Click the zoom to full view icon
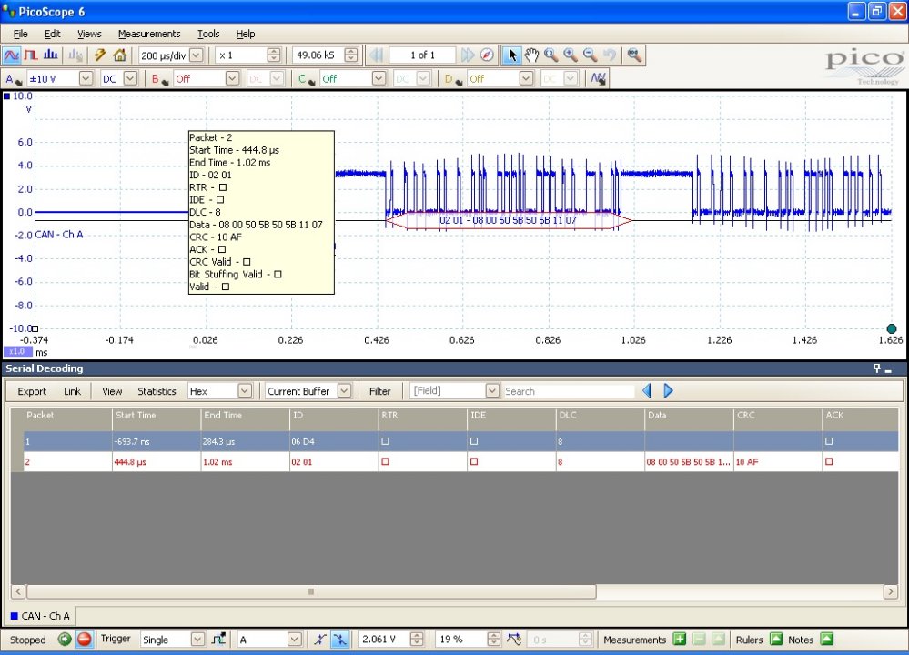 click(x=634, y=55)
